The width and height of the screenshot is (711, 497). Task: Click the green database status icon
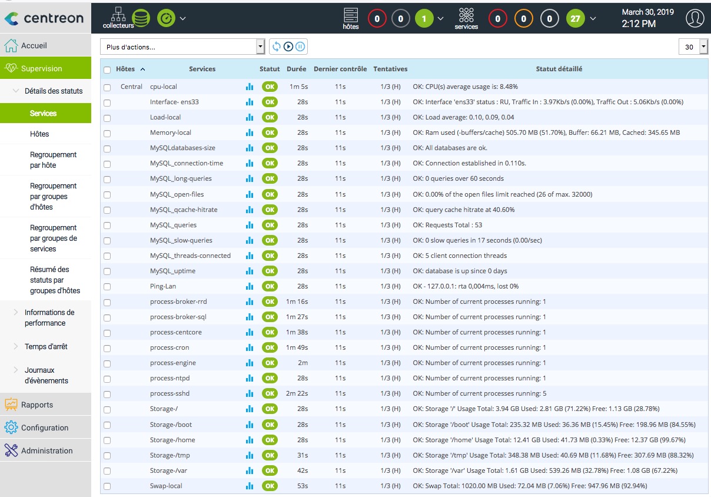tap(141, 18)
